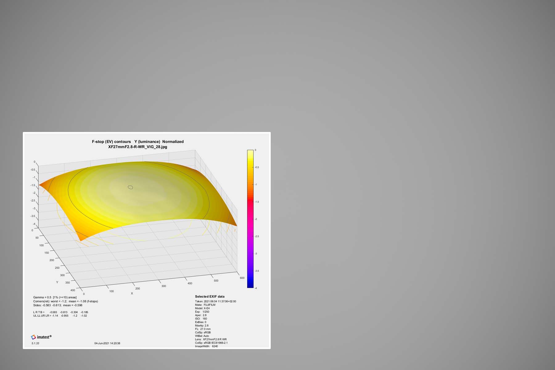Click the Y axis label
The width and height of the screenshot is (555, 370).
(57, 282)
